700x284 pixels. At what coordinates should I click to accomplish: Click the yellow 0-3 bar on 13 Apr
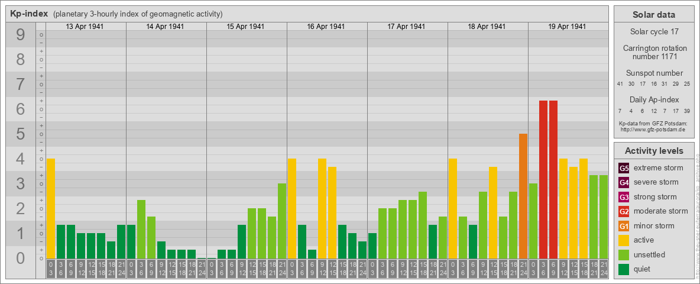tap(51, 208)
